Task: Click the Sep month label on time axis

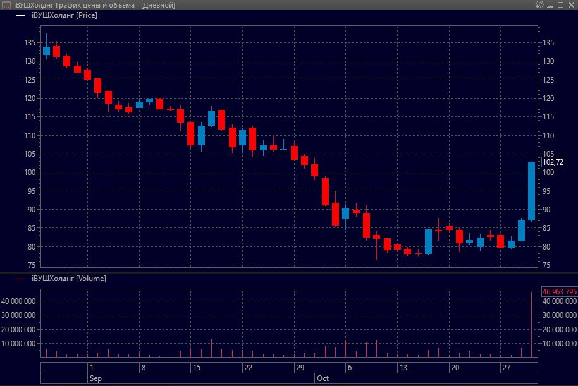Action: click(x=95, y=378)
